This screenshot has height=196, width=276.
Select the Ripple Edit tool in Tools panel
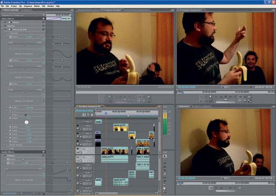coord(165,163)
